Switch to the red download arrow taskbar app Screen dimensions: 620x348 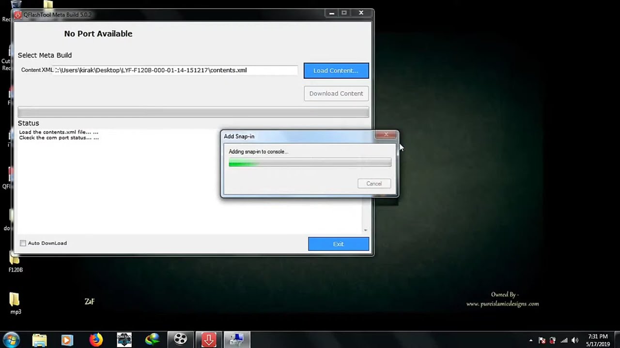[x=209, y=340]
